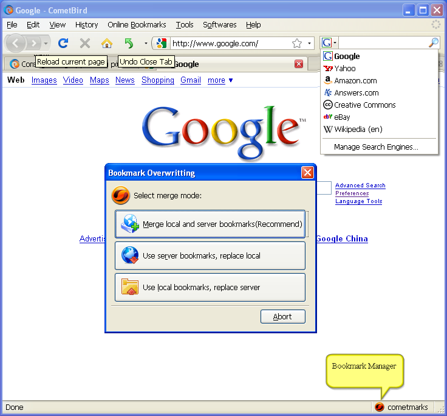The width and height of the screenshot is (447, 416).
Task: Open the History menu
Action: click(86, 25)
